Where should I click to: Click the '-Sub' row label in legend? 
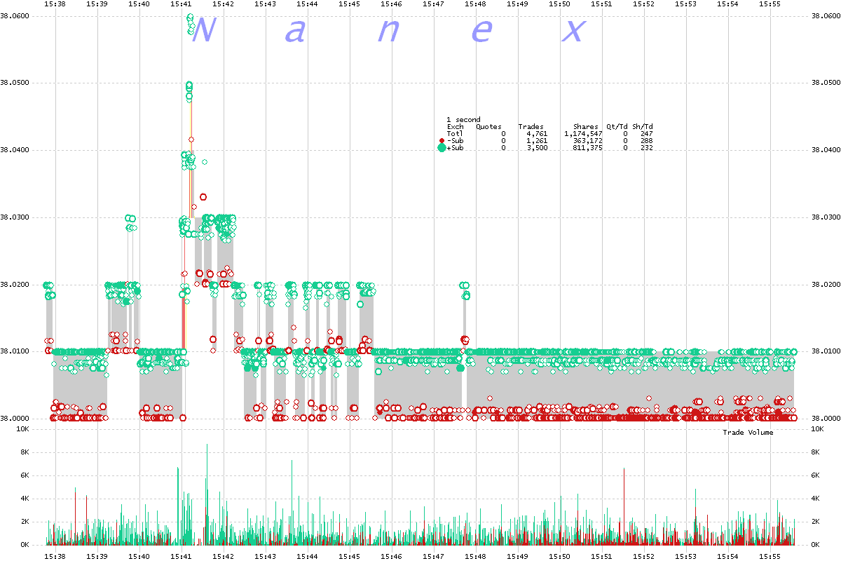[455, 141]
